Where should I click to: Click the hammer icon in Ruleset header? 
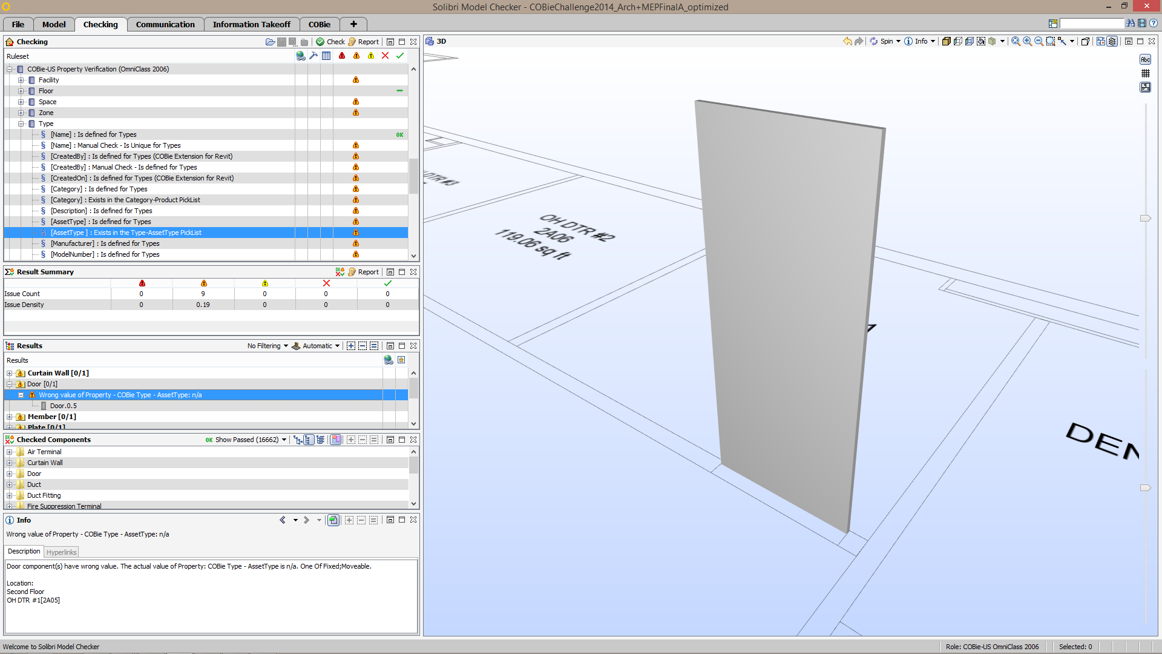pos(313,56)
